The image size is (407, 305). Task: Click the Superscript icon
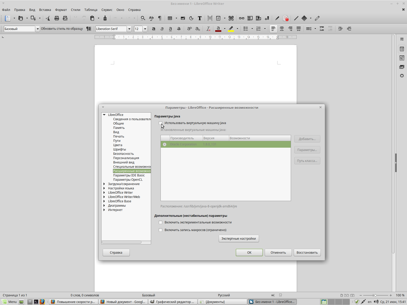click(190, 29)
